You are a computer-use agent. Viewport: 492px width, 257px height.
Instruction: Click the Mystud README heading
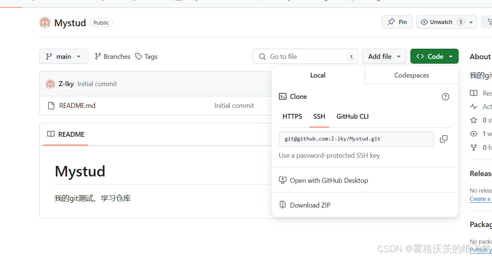click(80, 171)
